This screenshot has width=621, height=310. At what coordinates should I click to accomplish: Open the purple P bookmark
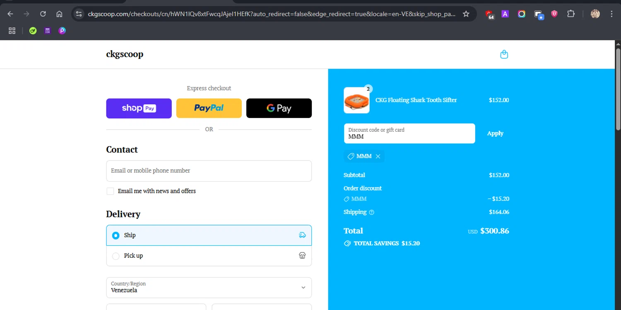pyautogui.click(x=62, y=31)
